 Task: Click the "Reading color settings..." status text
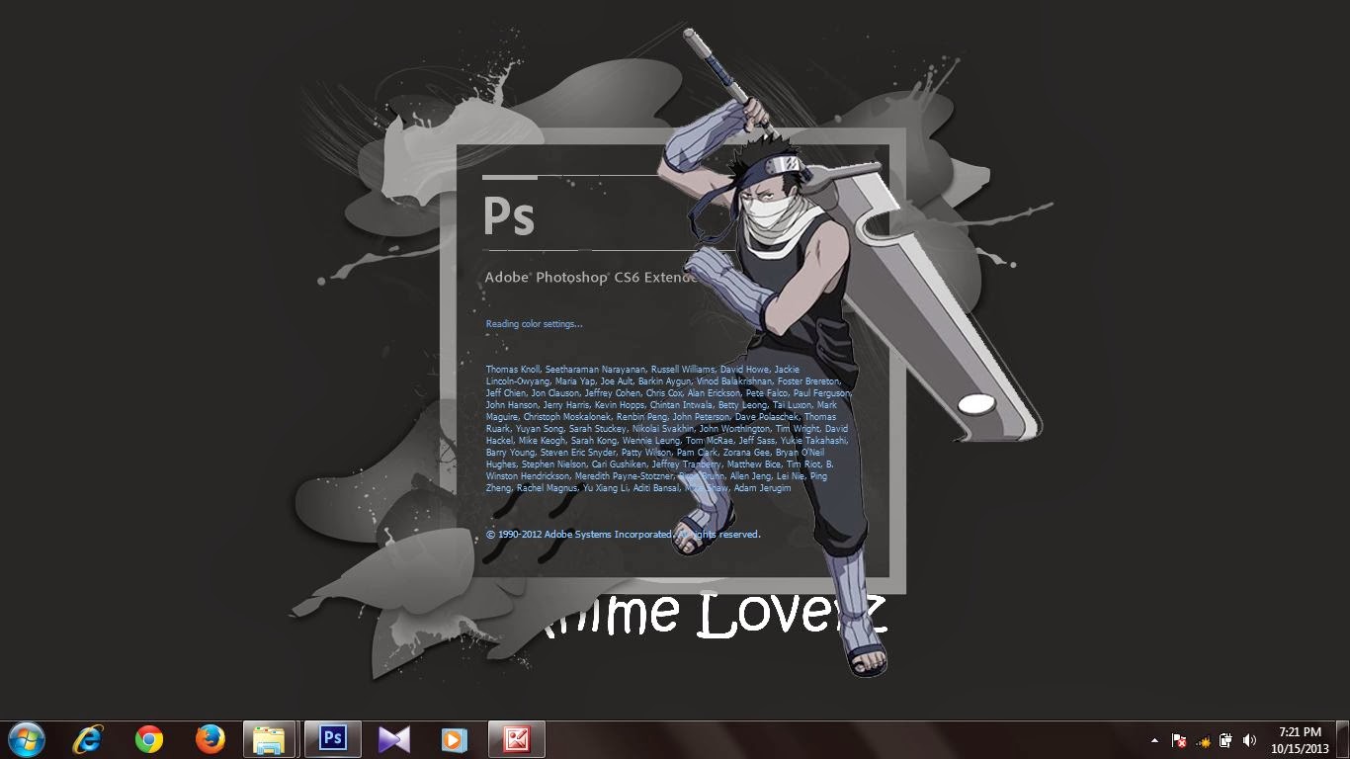pyautogui.click(x=534, y=324)
